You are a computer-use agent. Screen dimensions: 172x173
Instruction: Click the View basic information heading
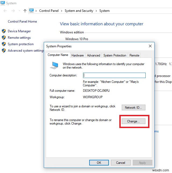(102, 24)
